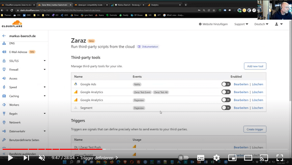Open the Caching sidebar icon
This screenshot has height=165, width=292.
point(4,96)
